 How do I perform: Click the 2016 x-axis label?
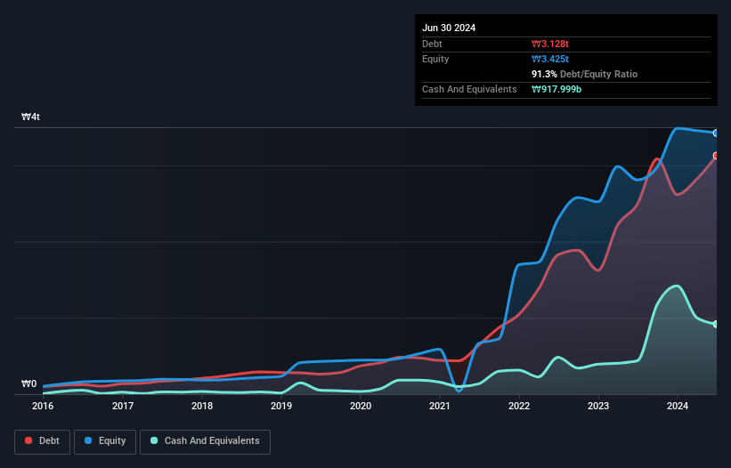(43, 406)
